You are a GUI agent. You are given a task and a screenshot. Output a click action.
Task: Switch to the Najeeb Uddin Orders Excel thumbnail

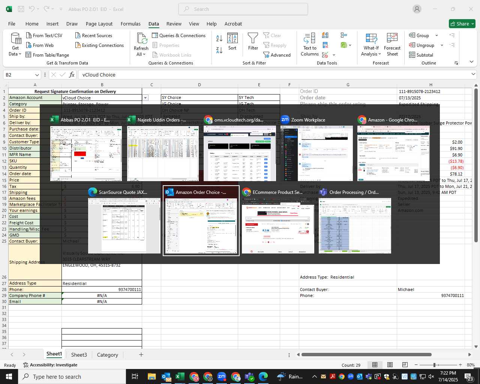pos(163,148)
